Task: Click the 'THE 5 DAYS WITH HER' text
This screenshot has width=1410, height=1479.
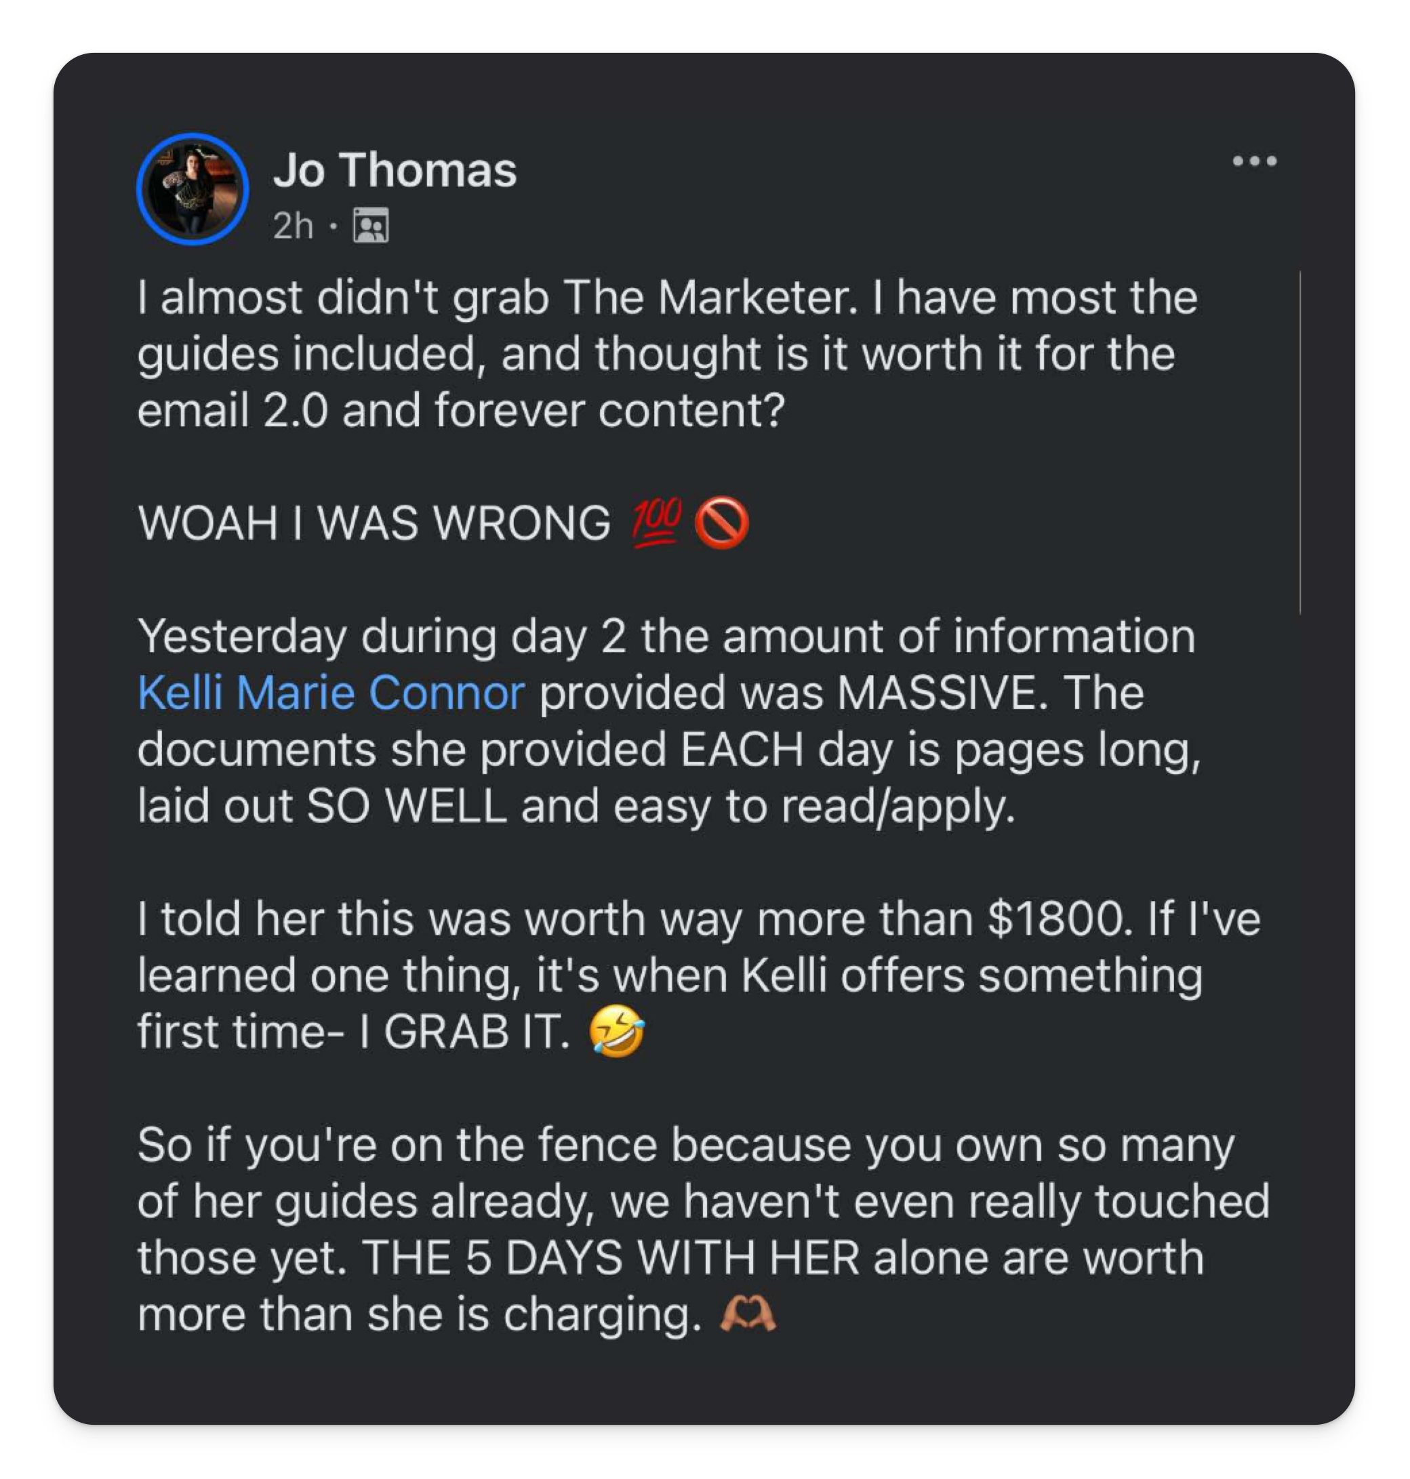Action: pyautogui.click(x=610, y=1258)
